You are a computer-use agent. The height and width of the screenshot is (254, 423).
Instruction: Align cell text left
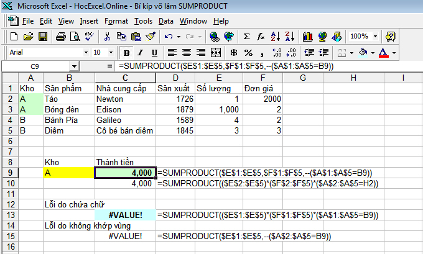(x=172, y=53)
